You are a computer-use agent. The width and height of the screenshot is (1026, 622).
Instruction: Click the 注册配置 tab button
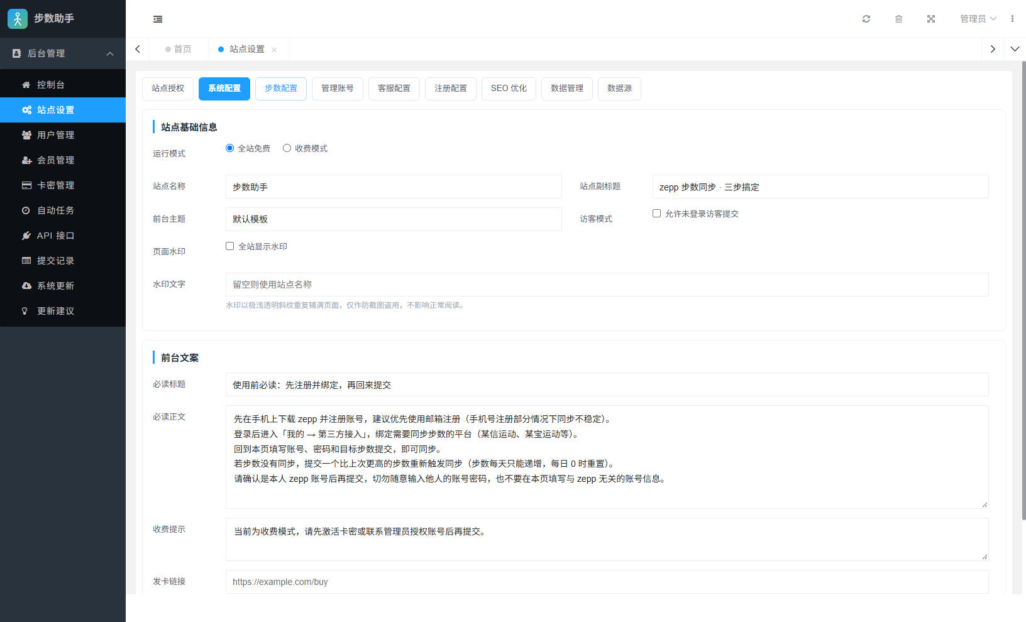[451, 89]
